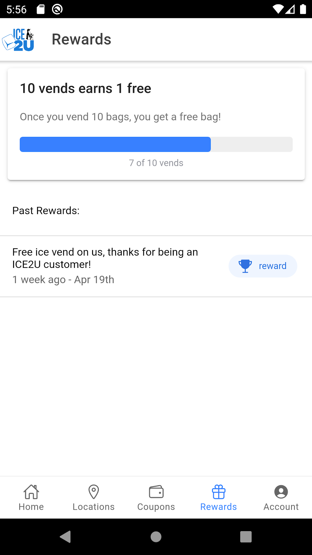The height and width of the screenshot is (555, 312).
Task: Tap the Android recent apps square
Action: [246, 537]
